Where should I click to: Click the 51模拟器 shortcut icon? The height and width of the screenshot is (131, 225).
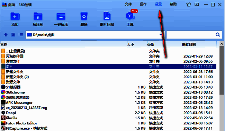3,87
